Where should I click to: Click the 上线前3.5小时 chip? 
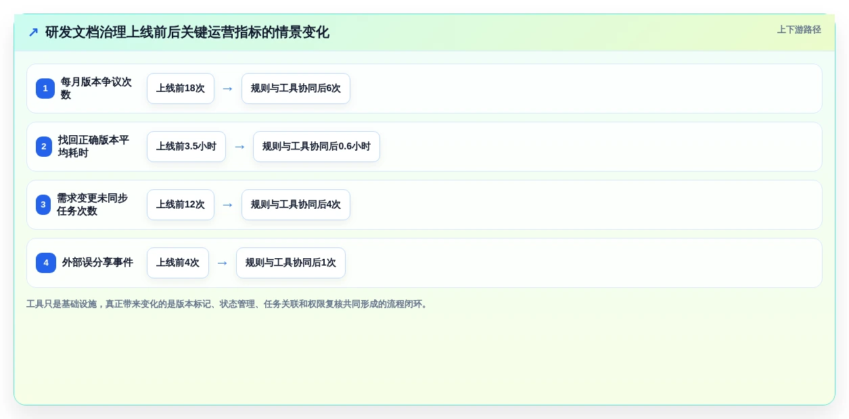(186, 147)
